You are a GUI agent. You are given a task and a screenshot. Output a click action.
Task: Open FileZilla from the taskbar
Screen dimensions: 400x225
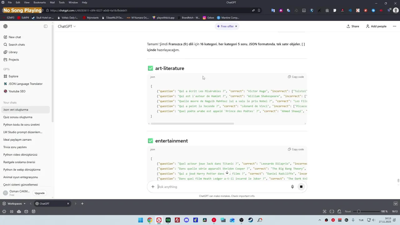click(x=177, y=220)
